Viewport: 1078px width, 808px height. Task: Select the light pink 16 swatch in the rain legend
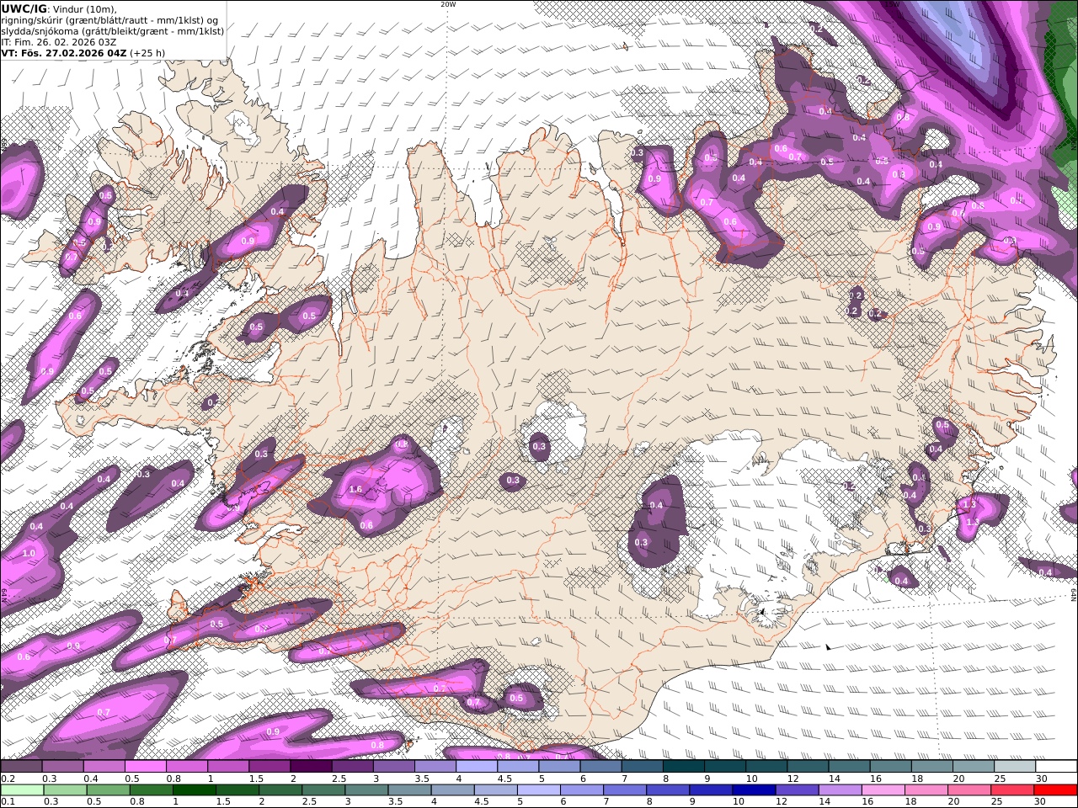[x=883, y=790]
